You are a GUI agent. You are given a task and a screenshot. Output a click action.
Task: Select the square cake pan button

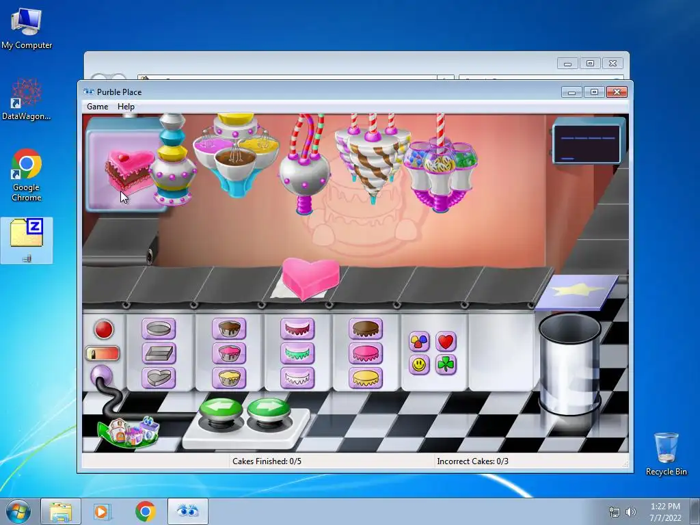(x=159, y=353)
